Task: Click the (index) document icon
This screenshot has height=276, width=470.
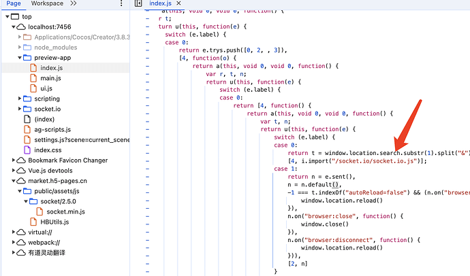Action: click(x=27, y=120)
